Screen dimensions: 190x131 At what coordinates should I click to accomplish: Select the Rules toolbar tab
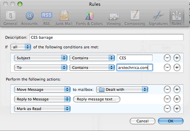tap(177, 18)
